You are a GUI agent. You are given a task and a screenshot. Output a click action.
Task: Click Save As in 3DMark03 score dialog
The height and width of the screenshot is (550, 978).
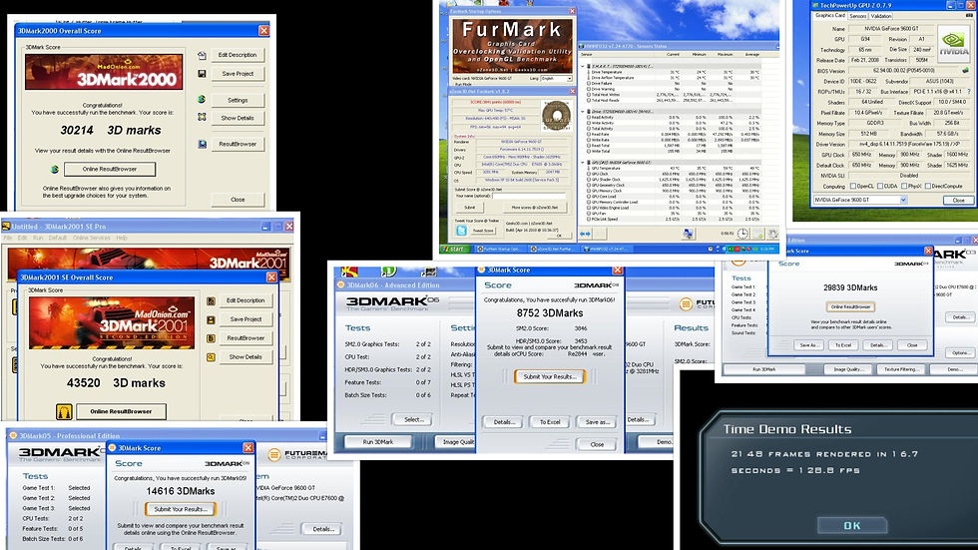point(808,344)
